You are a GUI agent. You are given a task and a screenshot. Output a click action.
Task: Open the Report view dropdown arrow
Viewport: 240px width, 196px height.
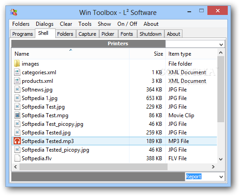click(221, 177)
